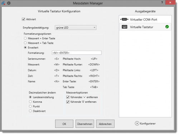
Task: Open the settings gear icon
Action: [9, 3]
